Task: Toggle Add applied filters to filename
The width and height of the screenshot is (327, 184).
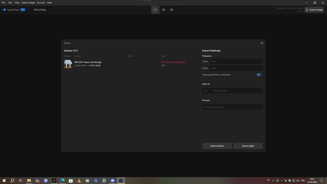Action: click(x=259, y=75)
